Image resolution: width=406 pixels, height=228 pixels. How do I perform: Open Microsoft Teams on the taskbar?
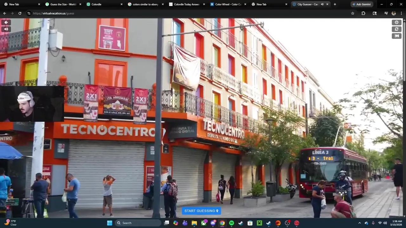pos(185,223)
